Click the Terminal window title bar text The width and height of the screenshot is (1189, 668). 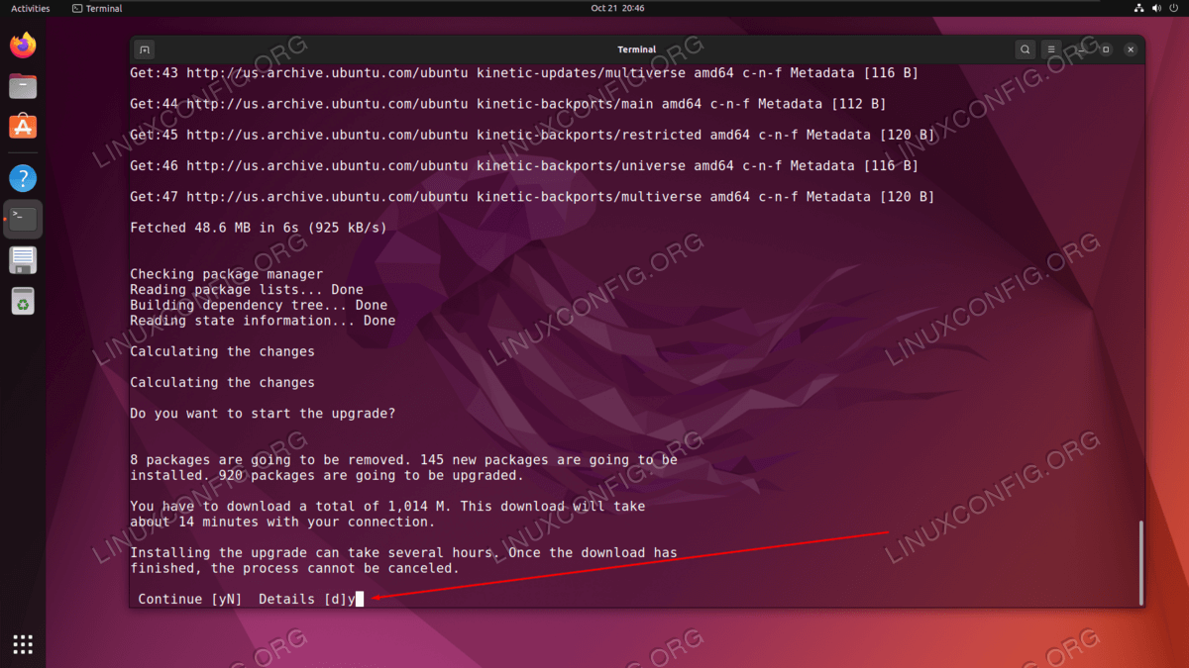click(x=636, y=49)
